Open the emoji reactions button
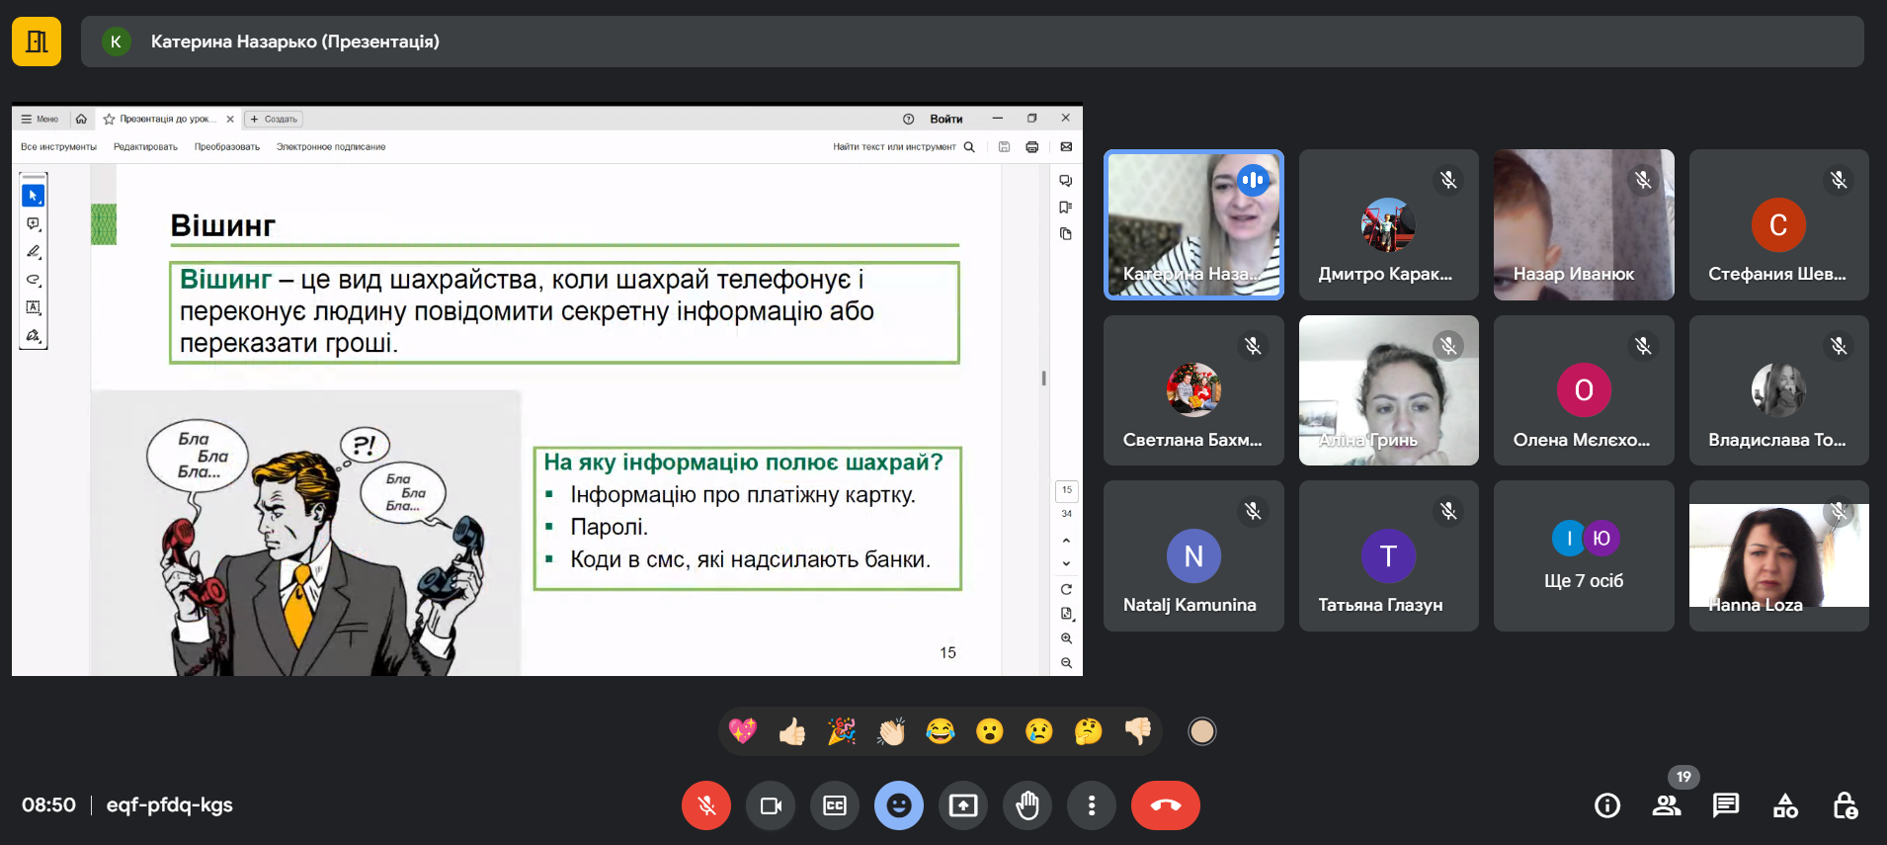 tap(898, 805)
